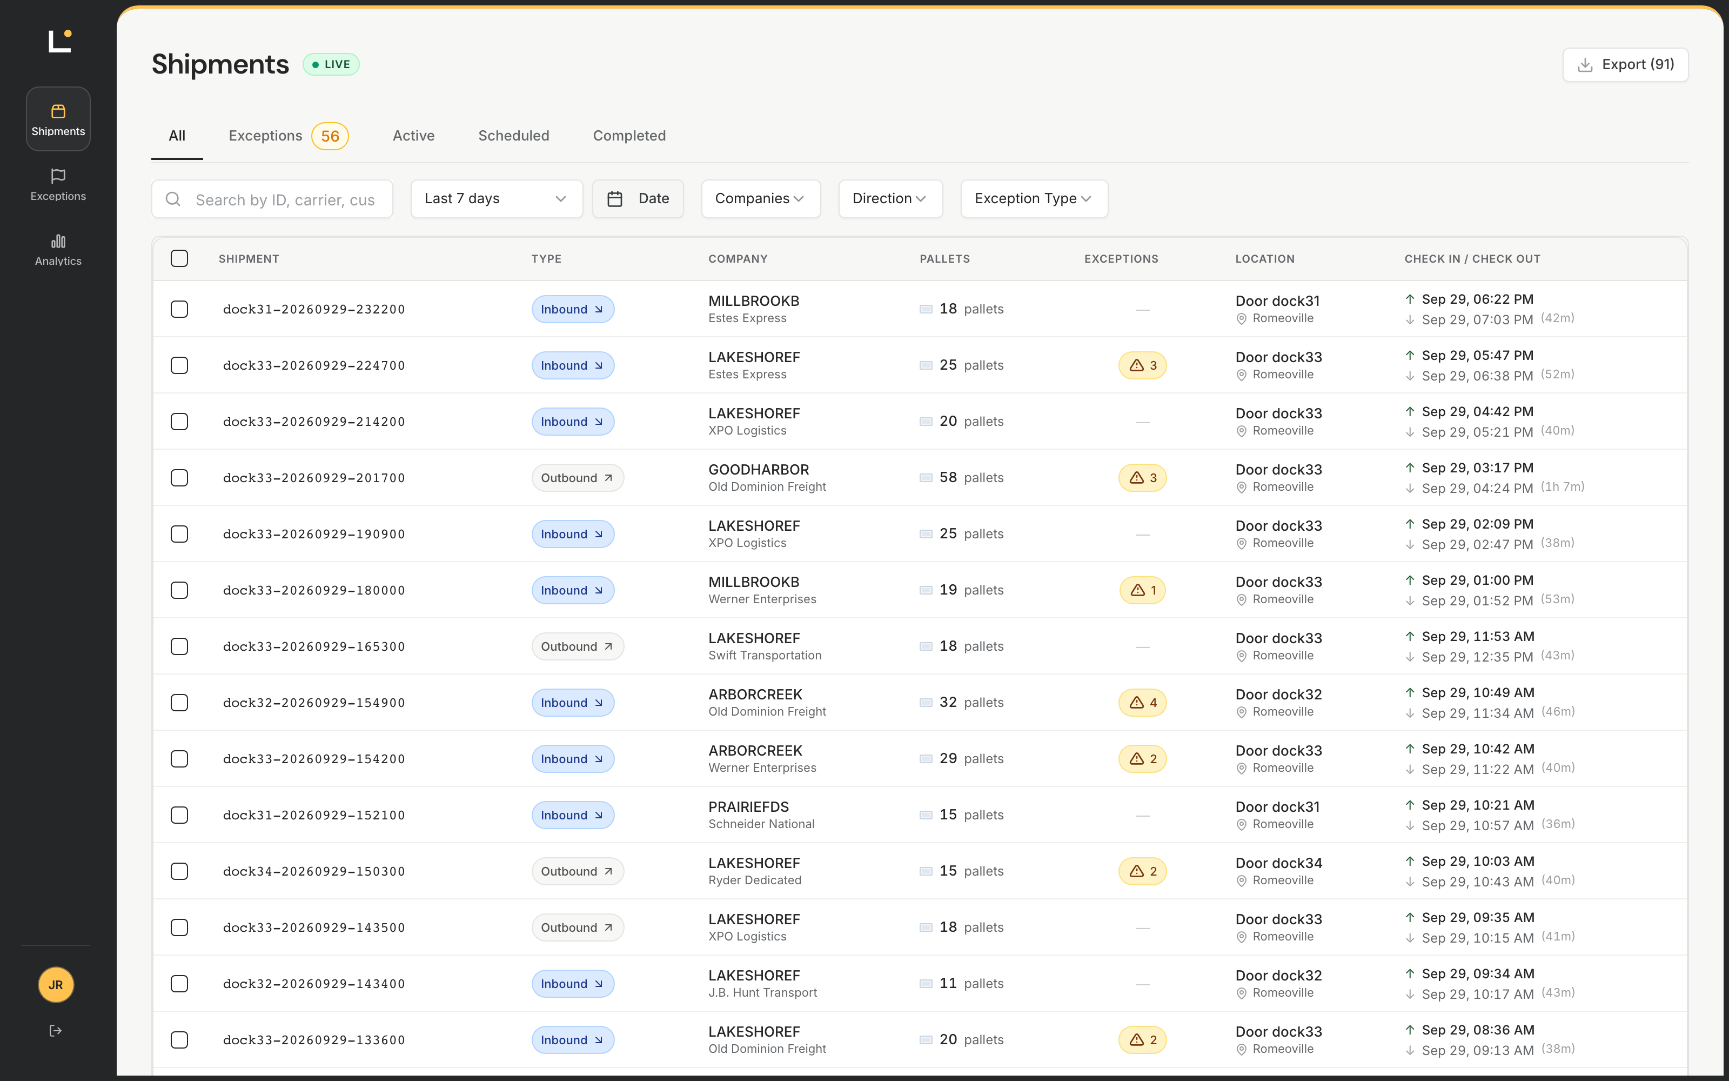Click the (1h 7m) duration text
The image size is (1729, 1081).
pos(1563,486)
